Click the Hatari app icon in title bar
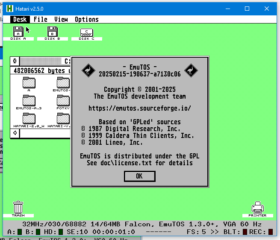The height and width of the screenshot is (240, 280). pos(10,9)
